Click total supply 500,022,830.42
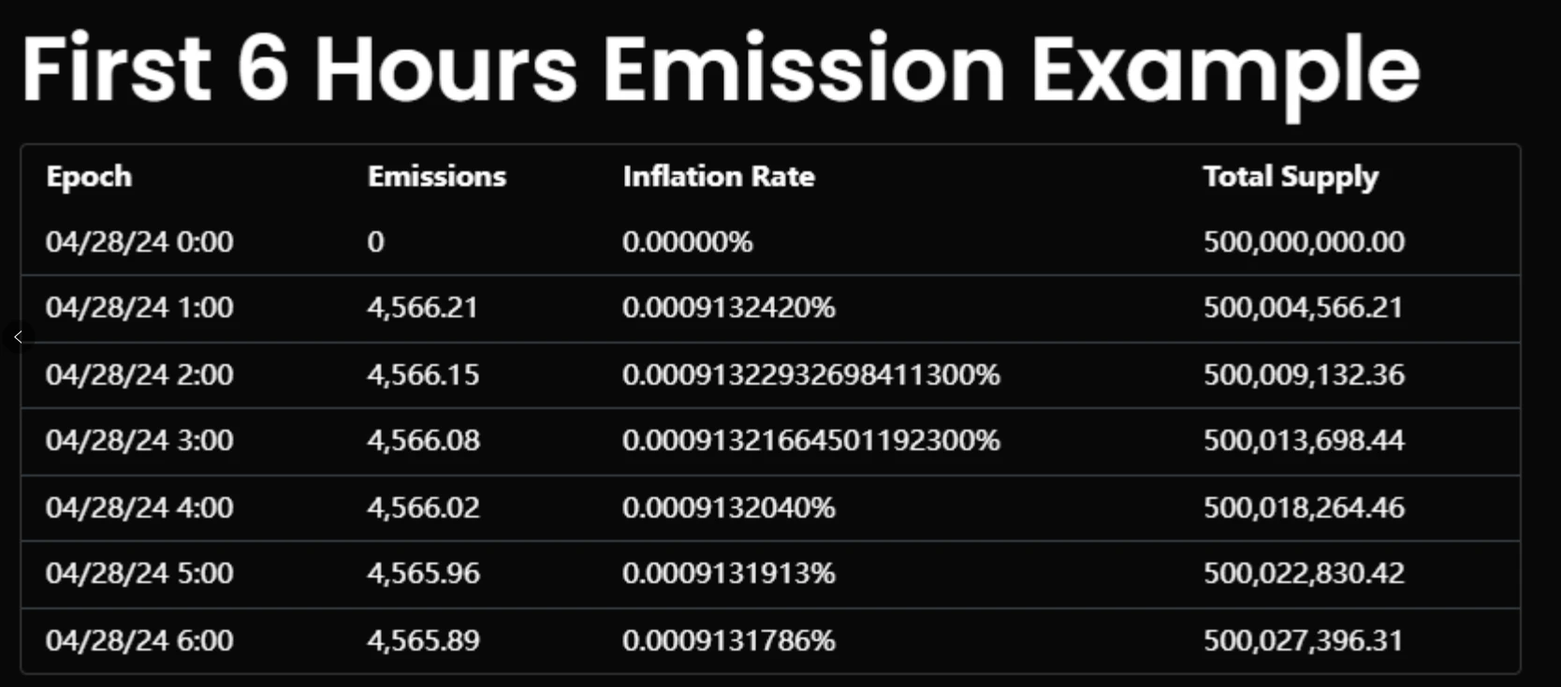The height and width of the screenshot is (687, 1561). pos(1303,574)
